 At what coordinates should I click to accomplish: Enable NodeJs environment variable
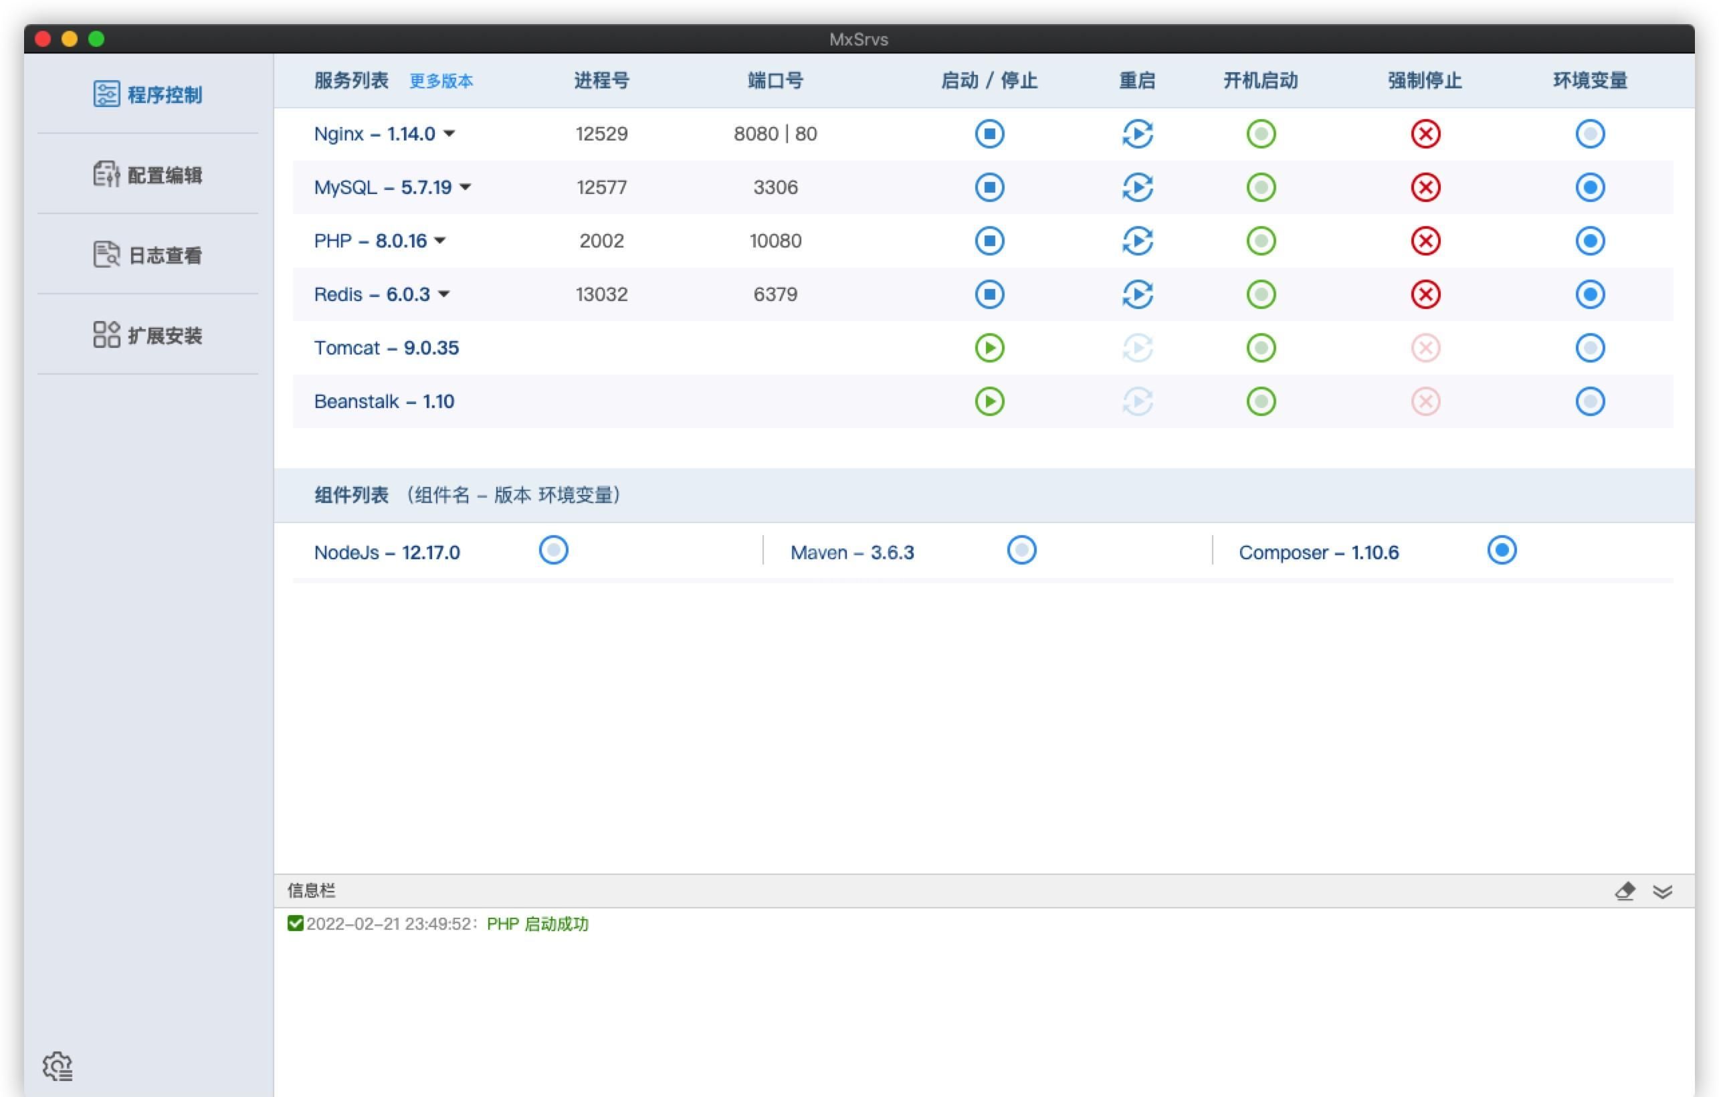[x=553, y=551]
